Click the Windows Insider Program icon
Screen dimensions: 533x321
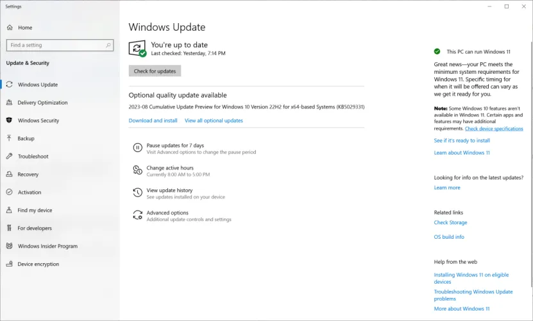[x=10, y=247]
